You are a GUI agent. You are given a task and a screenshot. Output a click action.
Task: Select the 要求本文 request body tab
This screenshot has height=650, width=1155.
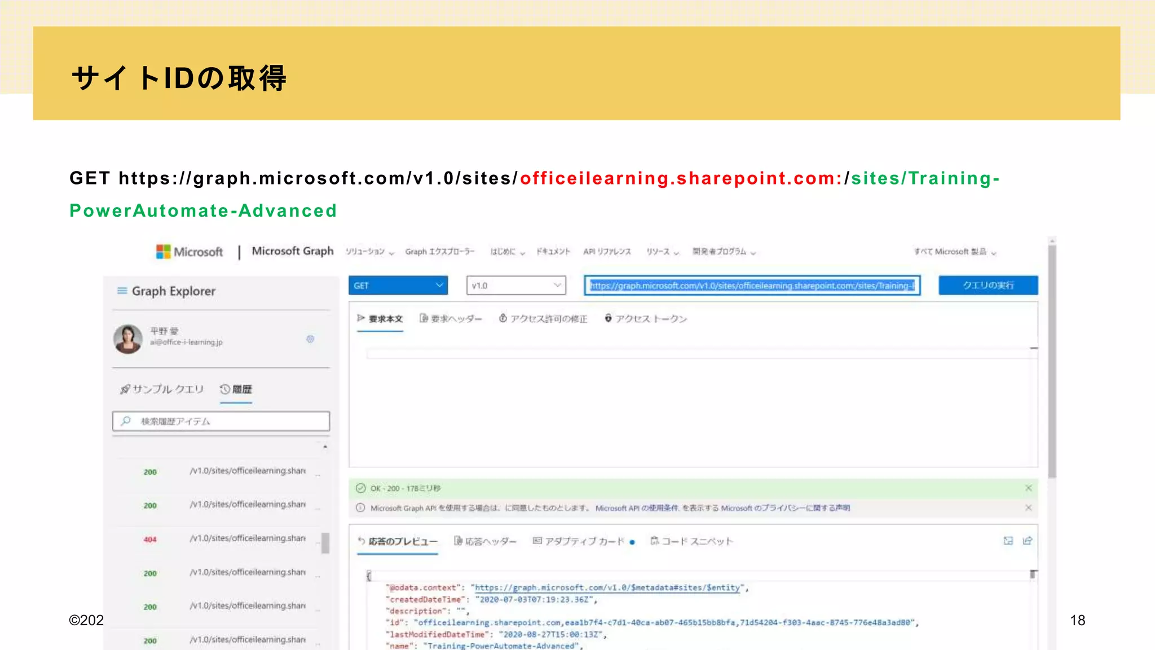click(380, 319)
